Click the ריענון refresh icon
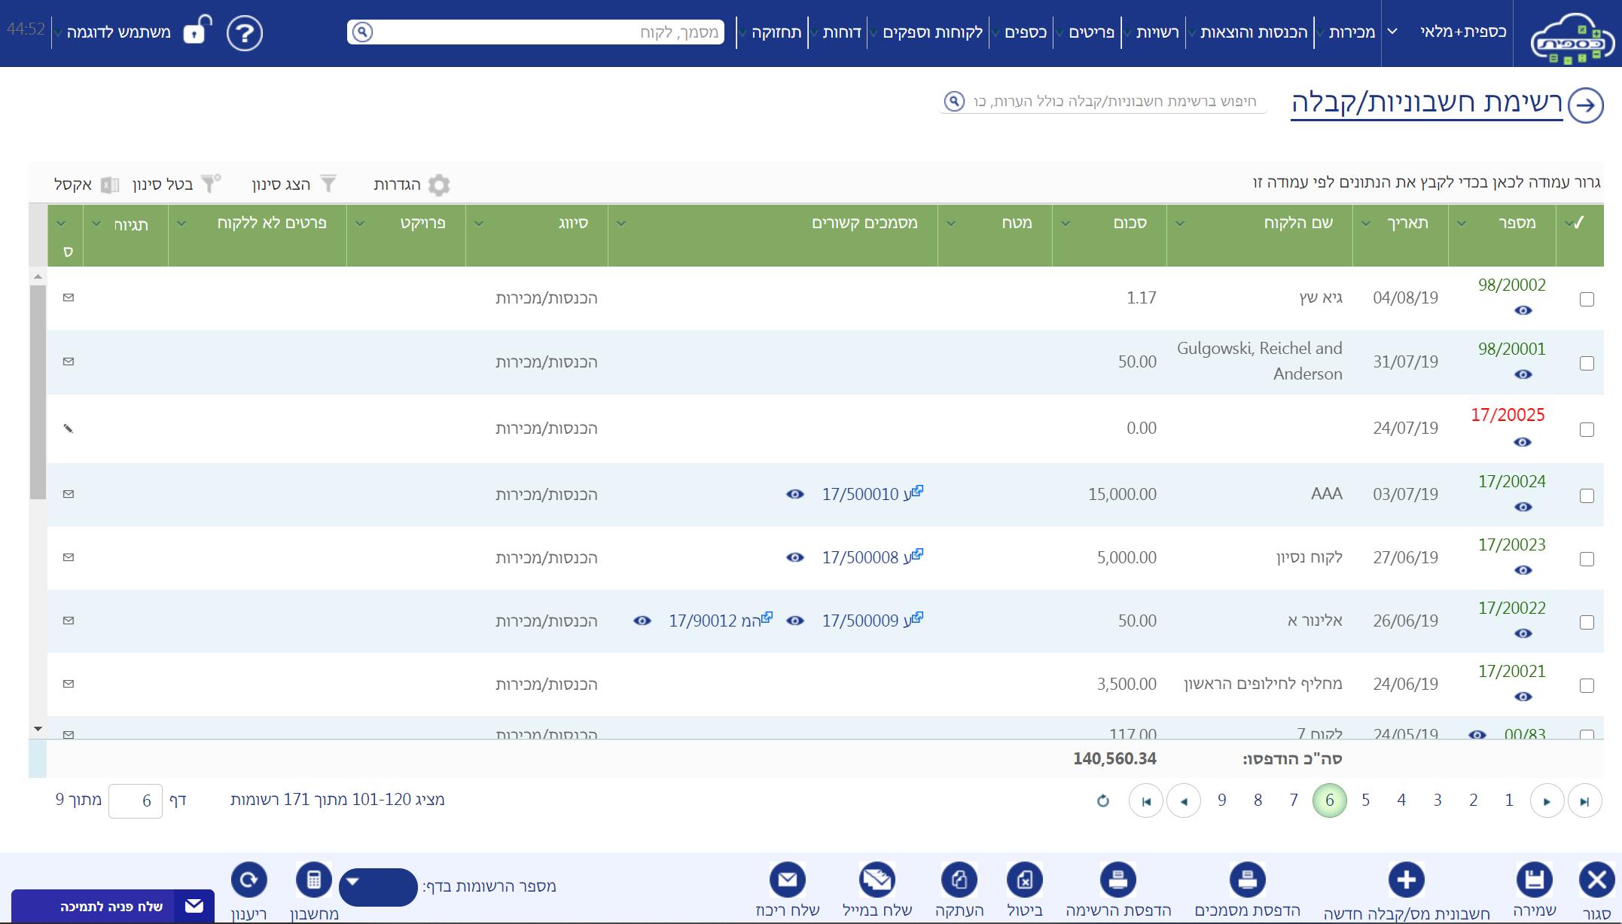 [249, 880]
